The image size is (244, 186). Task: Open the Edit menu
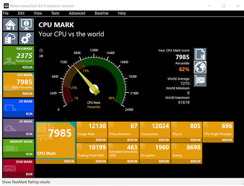21,13
